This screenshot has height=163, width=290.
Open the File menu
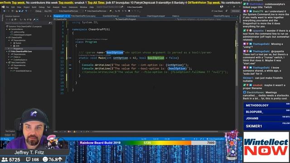click(7, 7)
